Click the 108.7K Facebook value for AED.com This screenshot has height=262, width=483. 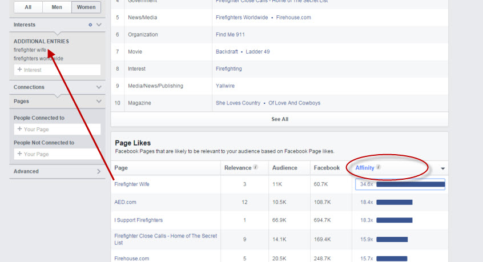[322, 202]
